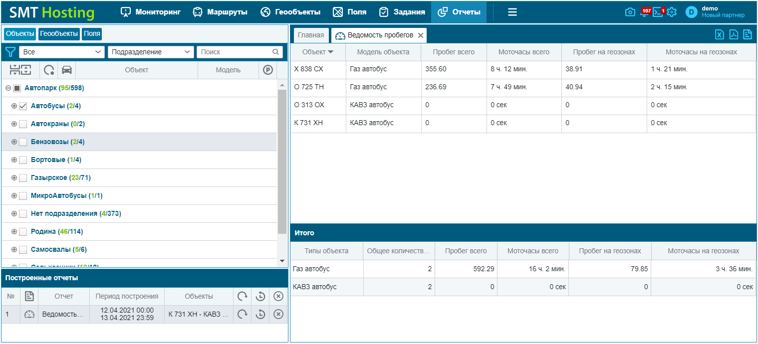Click the refresh icon in reports header
Screen dimensions: 758x344
(242, 296)
